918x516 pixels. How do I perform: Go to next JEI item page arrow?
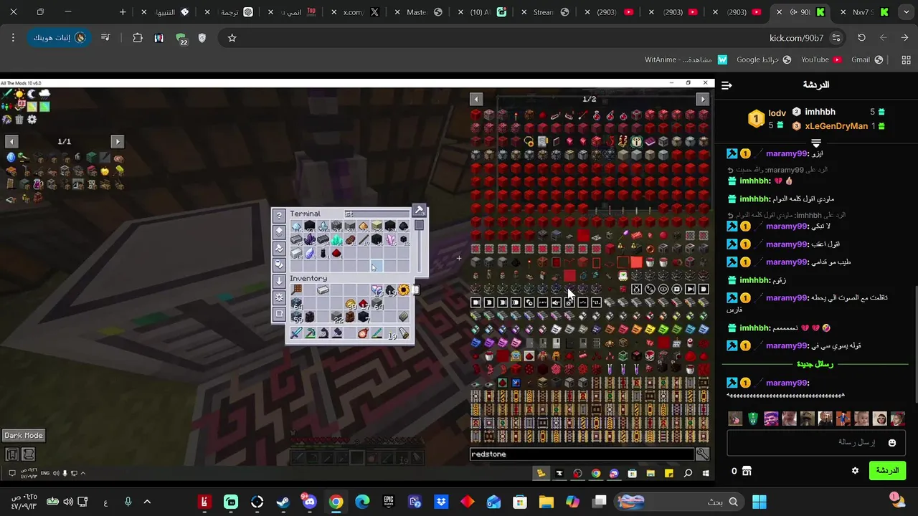(x=703, y=99)
